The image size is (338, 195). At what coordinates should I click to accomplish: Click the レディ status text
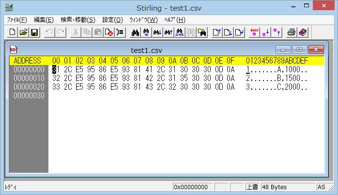tap(11, 187)
